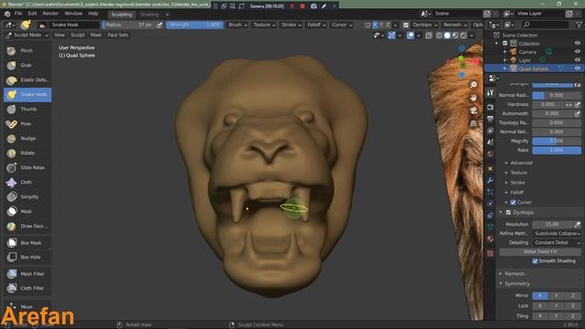Toggle camera view gizmo icon
This screenshot has width=585, height=329.
(x=473, y=111)
